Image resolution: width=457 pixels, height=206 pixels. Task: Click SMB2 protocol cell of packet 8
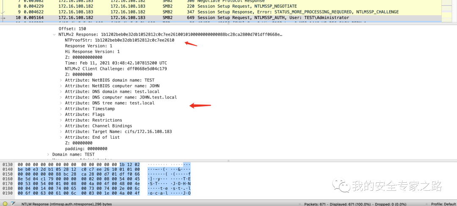(168, 6)
